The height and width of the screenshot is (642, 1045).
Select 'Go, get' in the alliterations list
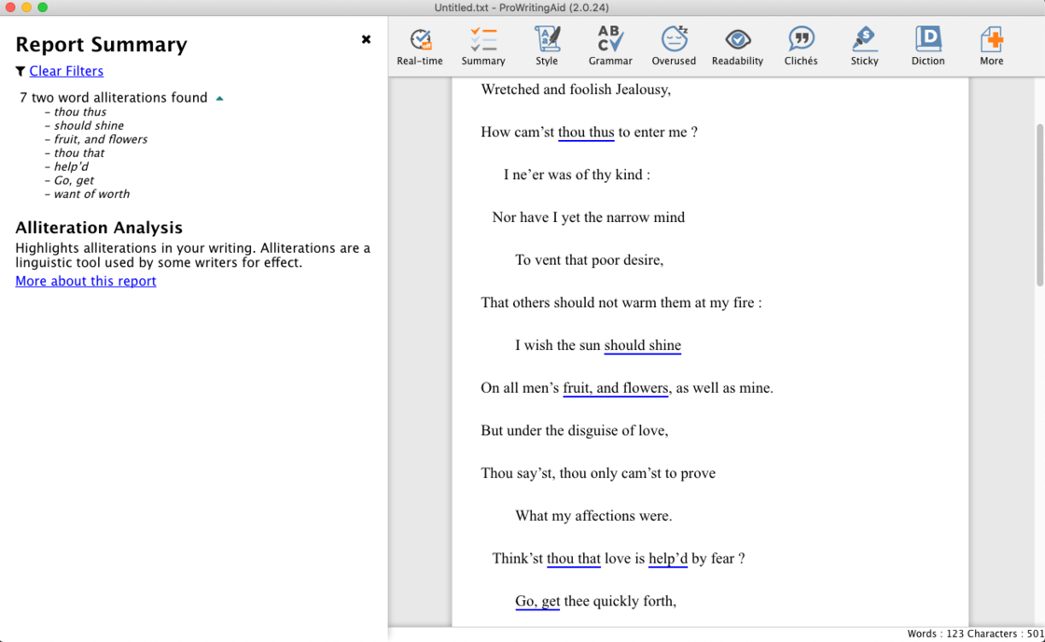click(74, 180)
